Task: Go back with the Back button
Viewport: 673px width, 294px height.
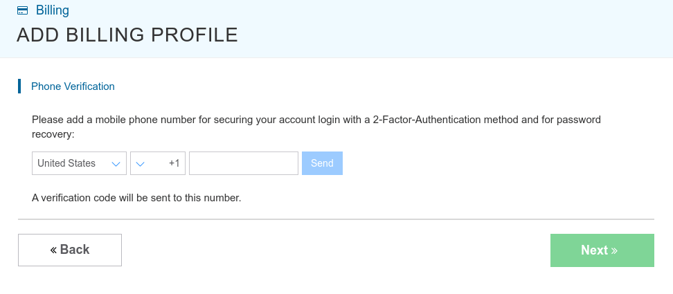Action: point(70,250)
